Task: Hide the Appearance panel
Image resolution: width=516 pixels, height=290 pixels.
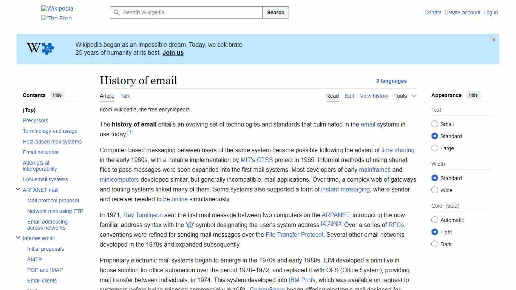Action: click(473, 95)
